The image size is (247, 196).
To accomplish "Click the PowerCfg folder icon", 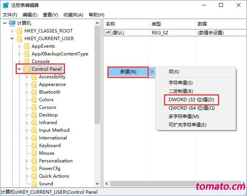I will (34, 168).
